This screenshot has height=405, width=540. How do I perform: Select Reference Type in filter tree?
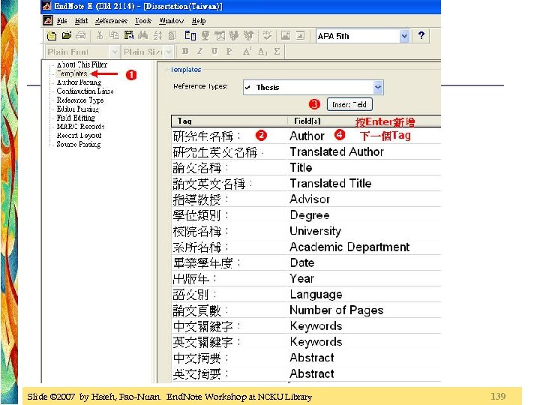pyautogui.click(x=80, y=100)
